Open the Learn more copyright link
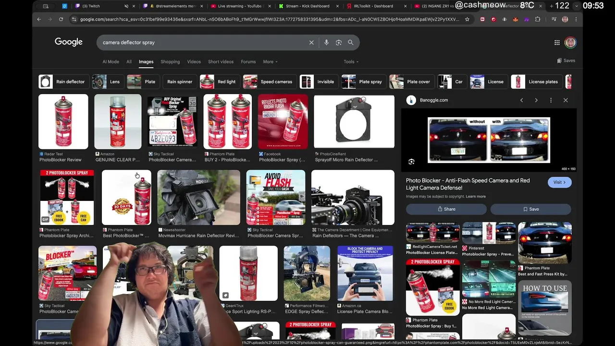The height and width of the screenshot is (346, 615). click(x=475, y=197)
